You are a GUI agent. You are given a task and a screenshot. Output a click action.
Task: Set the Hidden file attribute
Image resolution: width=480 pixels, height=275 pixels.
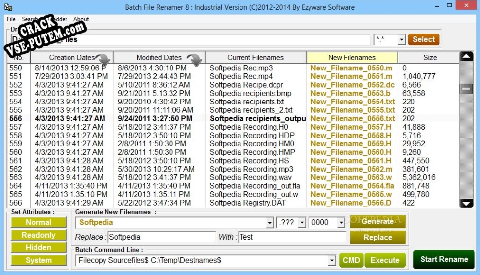[38, 247]
